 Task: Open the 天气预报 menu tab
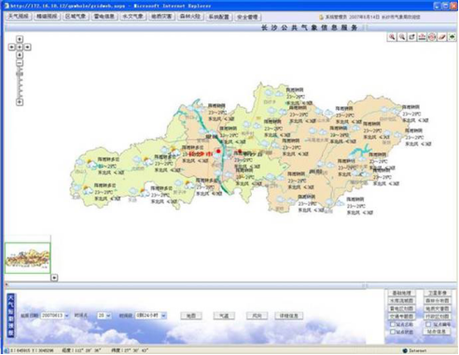pyautogui.click(x=19, y=17)
